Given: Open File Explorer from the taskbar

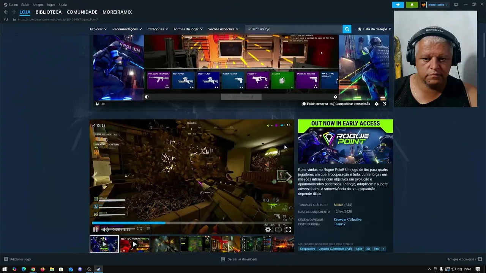Looking at the screenshot, I should click(x=52, y=269).
